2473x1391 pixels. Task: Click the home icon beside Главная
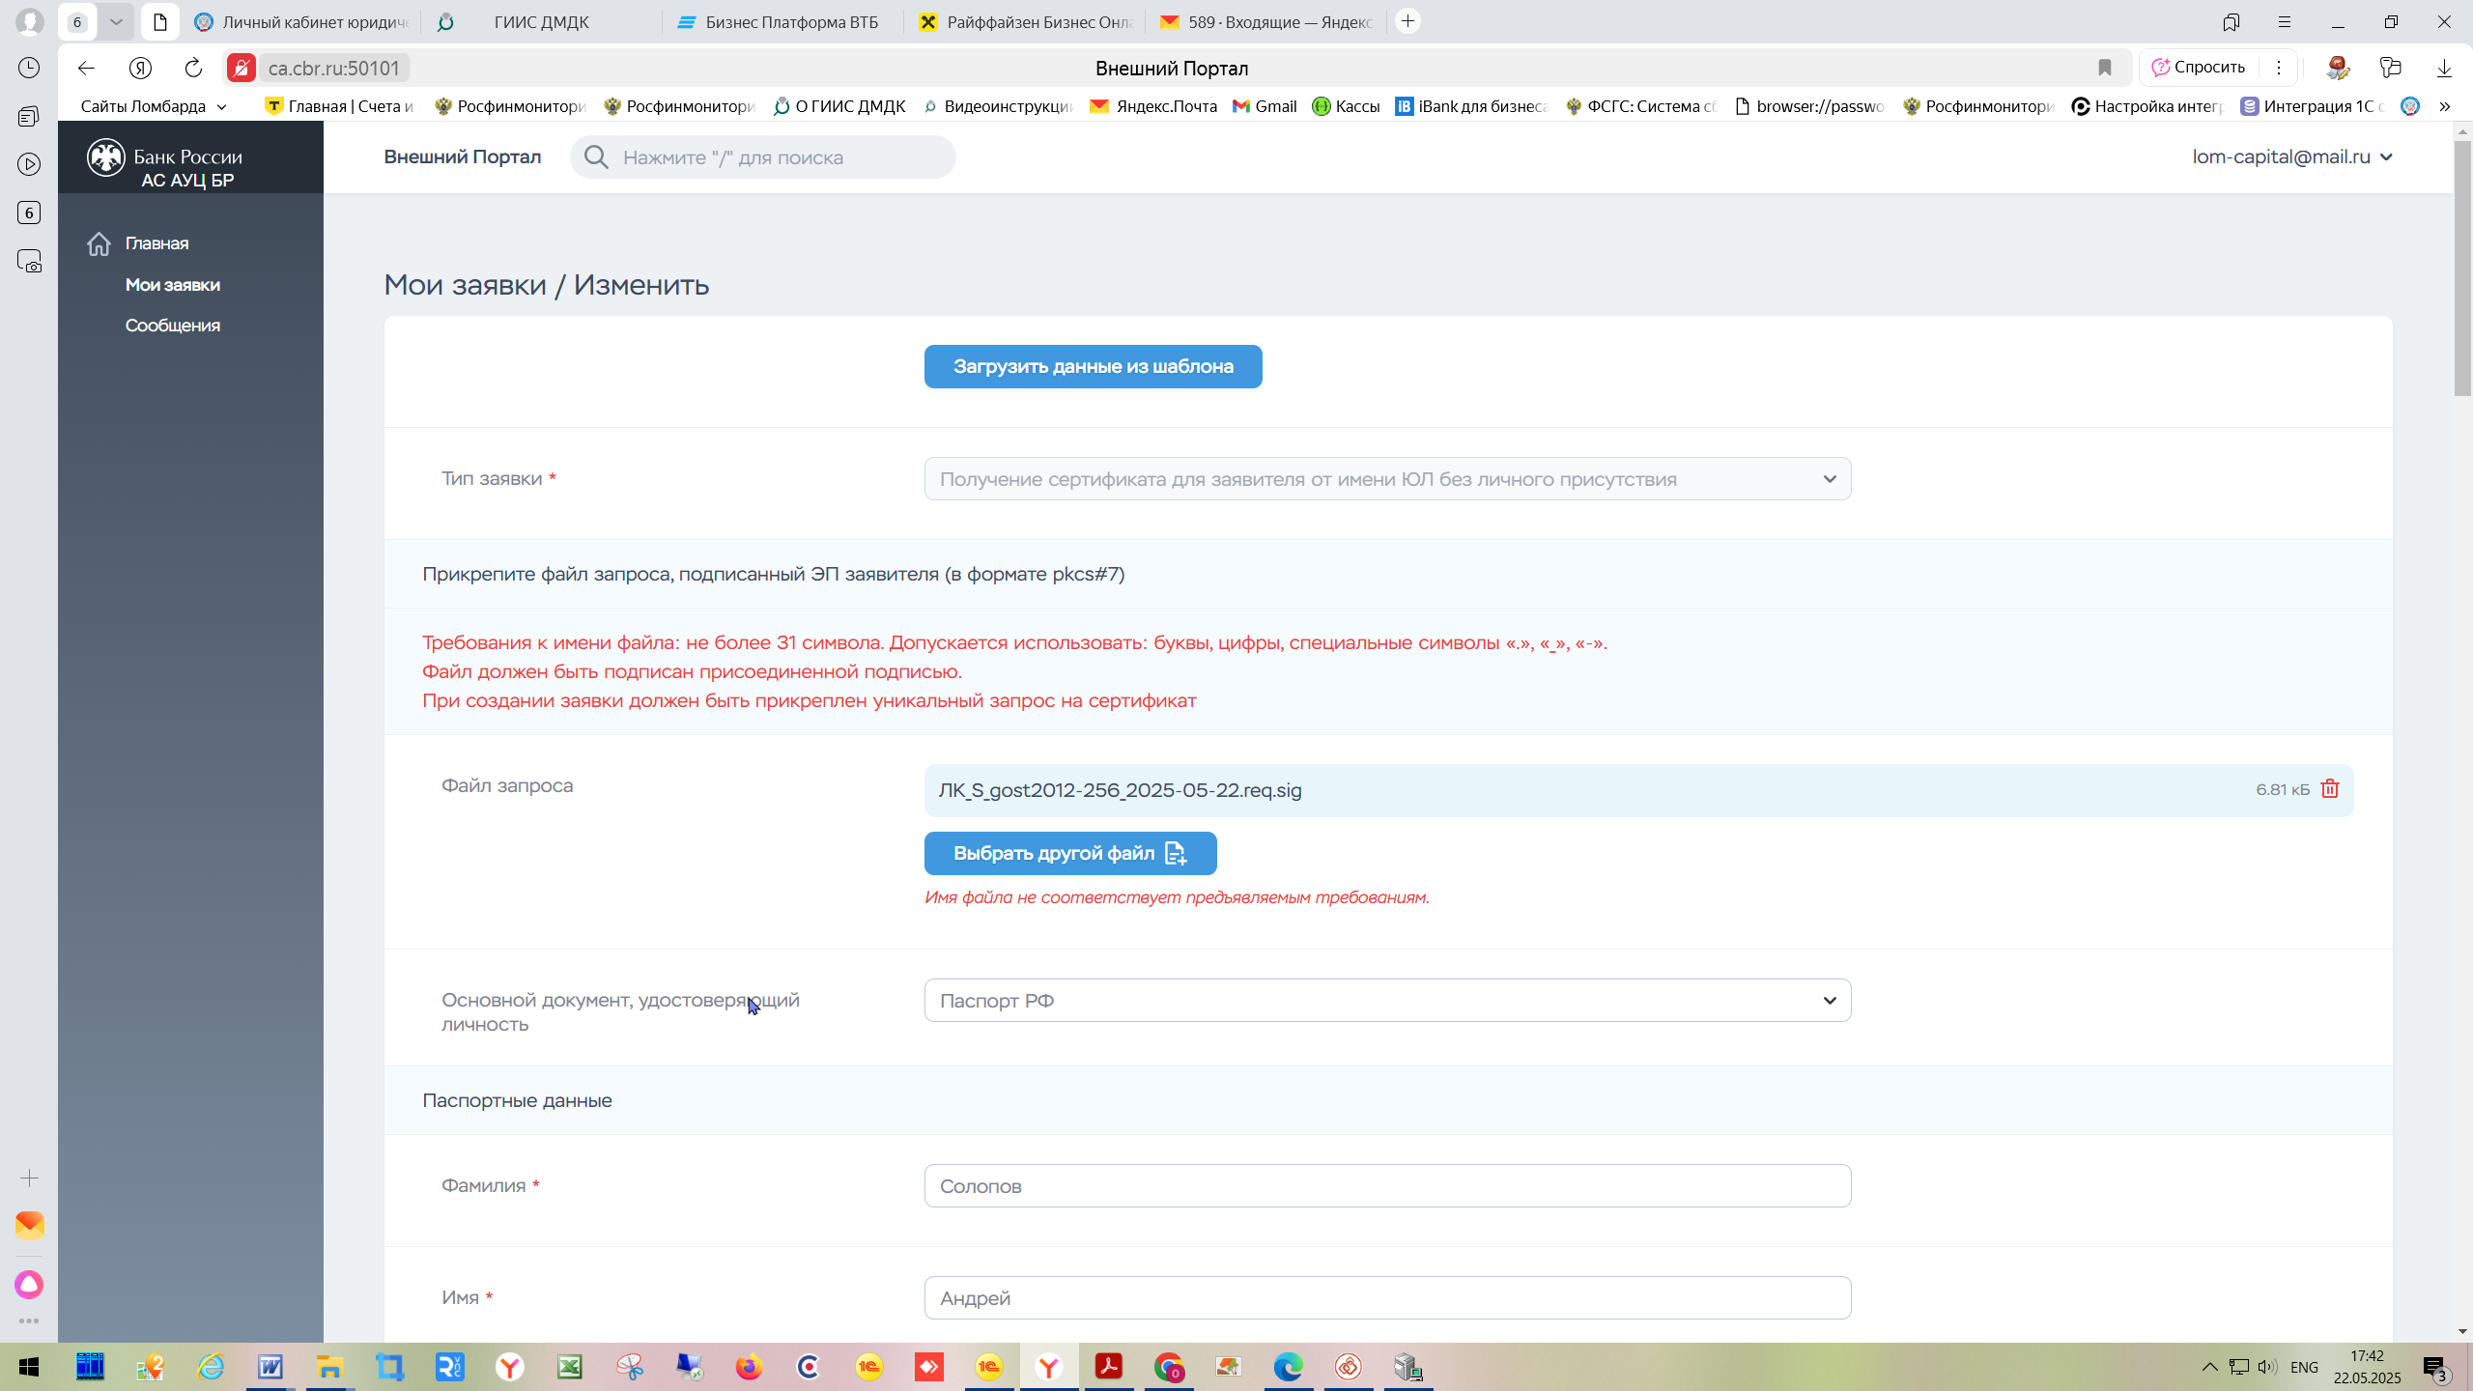99,243
